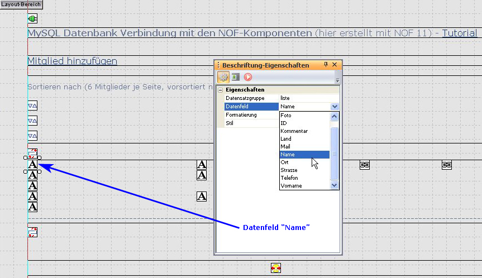Click the yellow navigation icon at bottom

click(x=276, y=269)
